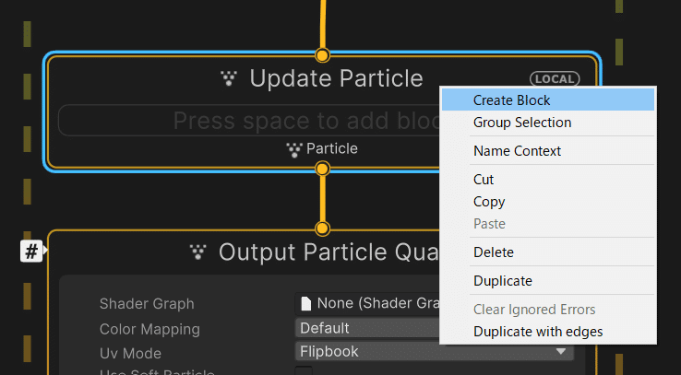Click the hash (#) badge left of Output context

coord(31,251)
